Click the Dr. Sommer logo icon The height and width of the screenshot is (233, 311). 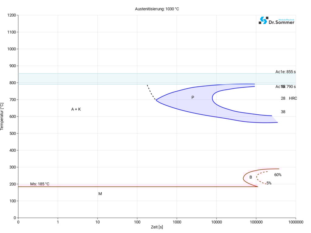click(x=263, y=20)
